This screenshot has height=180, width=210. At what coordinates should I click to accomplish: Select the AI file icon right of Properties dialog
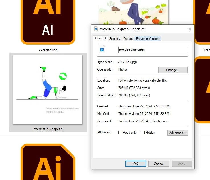pos(202,90)
